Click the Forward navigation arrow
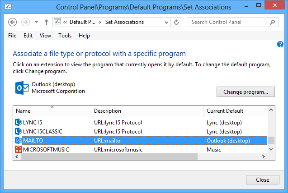Image resolution: width=288 pixels, height=193 pixels. 25,22
